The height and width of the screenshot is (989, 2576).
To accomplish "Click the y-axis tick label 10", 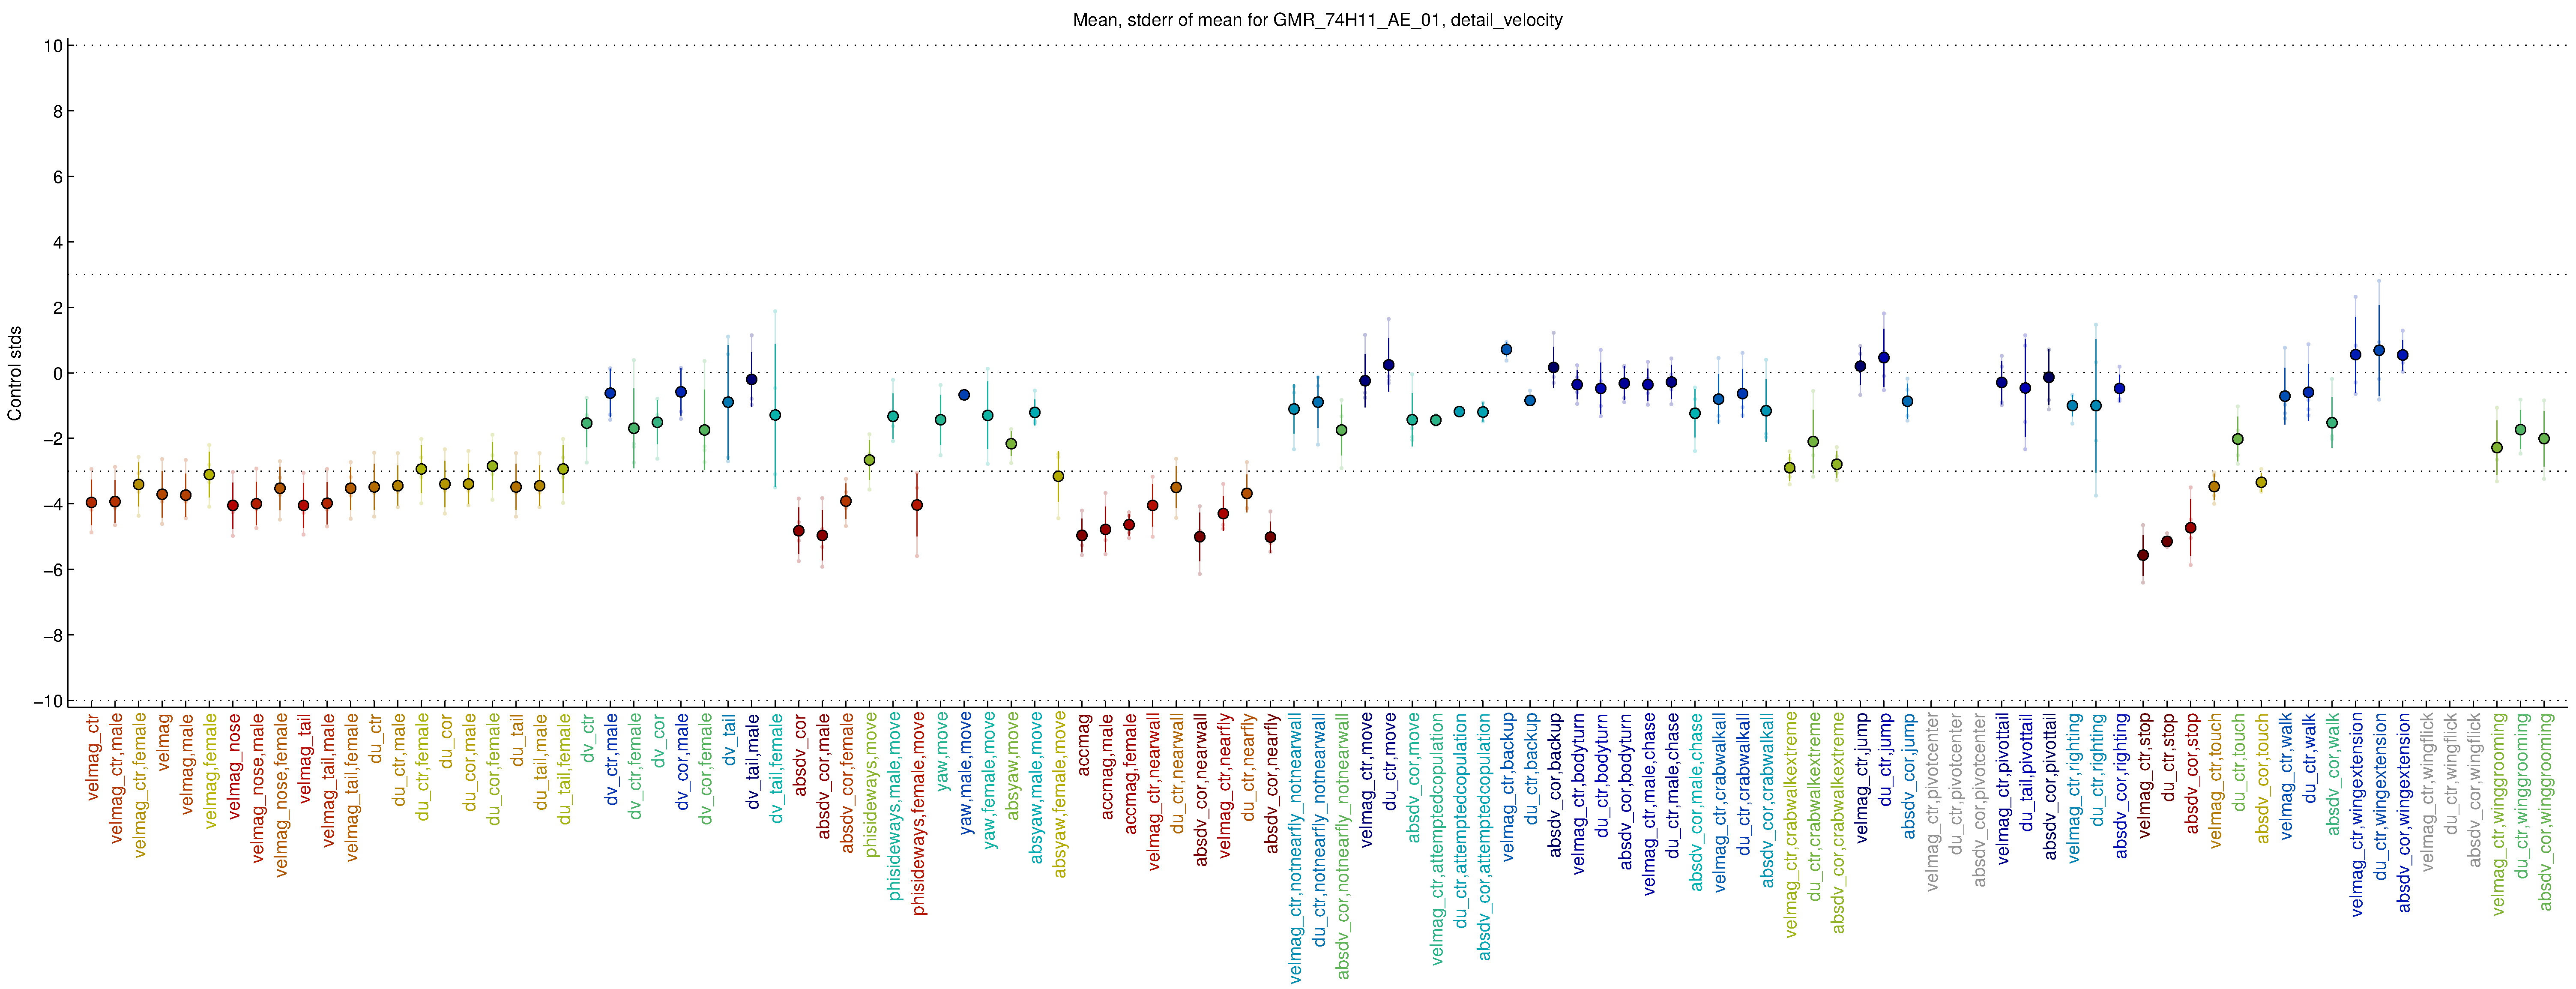I will pos(53,46).
